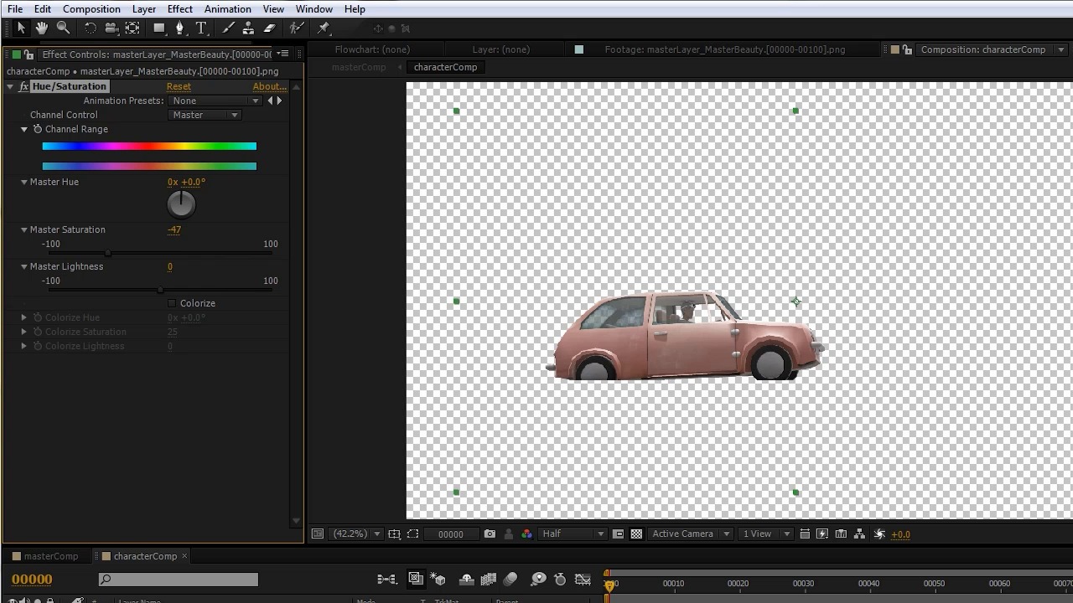Collapse the Master Saturation property

[x=24, y=229]
